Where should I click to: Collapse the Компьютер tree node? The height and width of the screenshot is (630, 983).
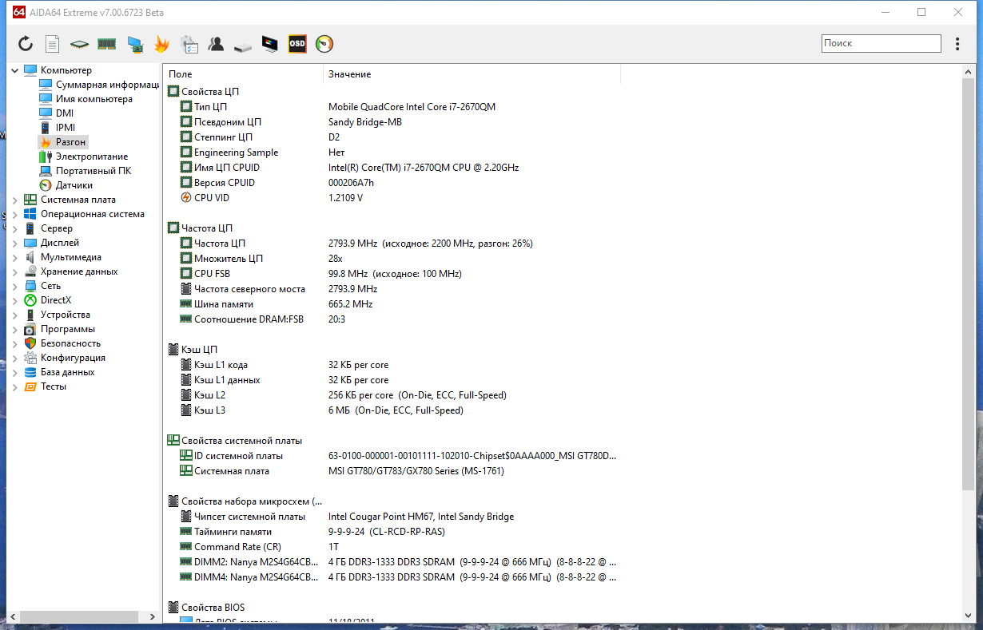pyautogui.click(x=15, y=70)
